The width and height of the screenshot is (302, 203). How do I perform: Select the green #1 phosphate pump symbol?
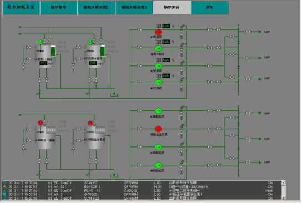coord(158,165)
